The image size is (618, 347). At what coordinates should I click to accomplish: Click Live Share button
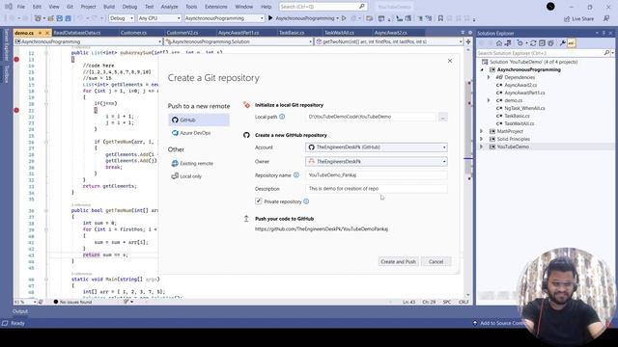(x=578, y=18)
